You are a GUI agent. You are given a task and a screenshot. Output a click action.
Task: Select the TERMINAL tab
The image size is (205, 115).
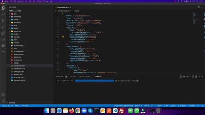coord(98,77)
